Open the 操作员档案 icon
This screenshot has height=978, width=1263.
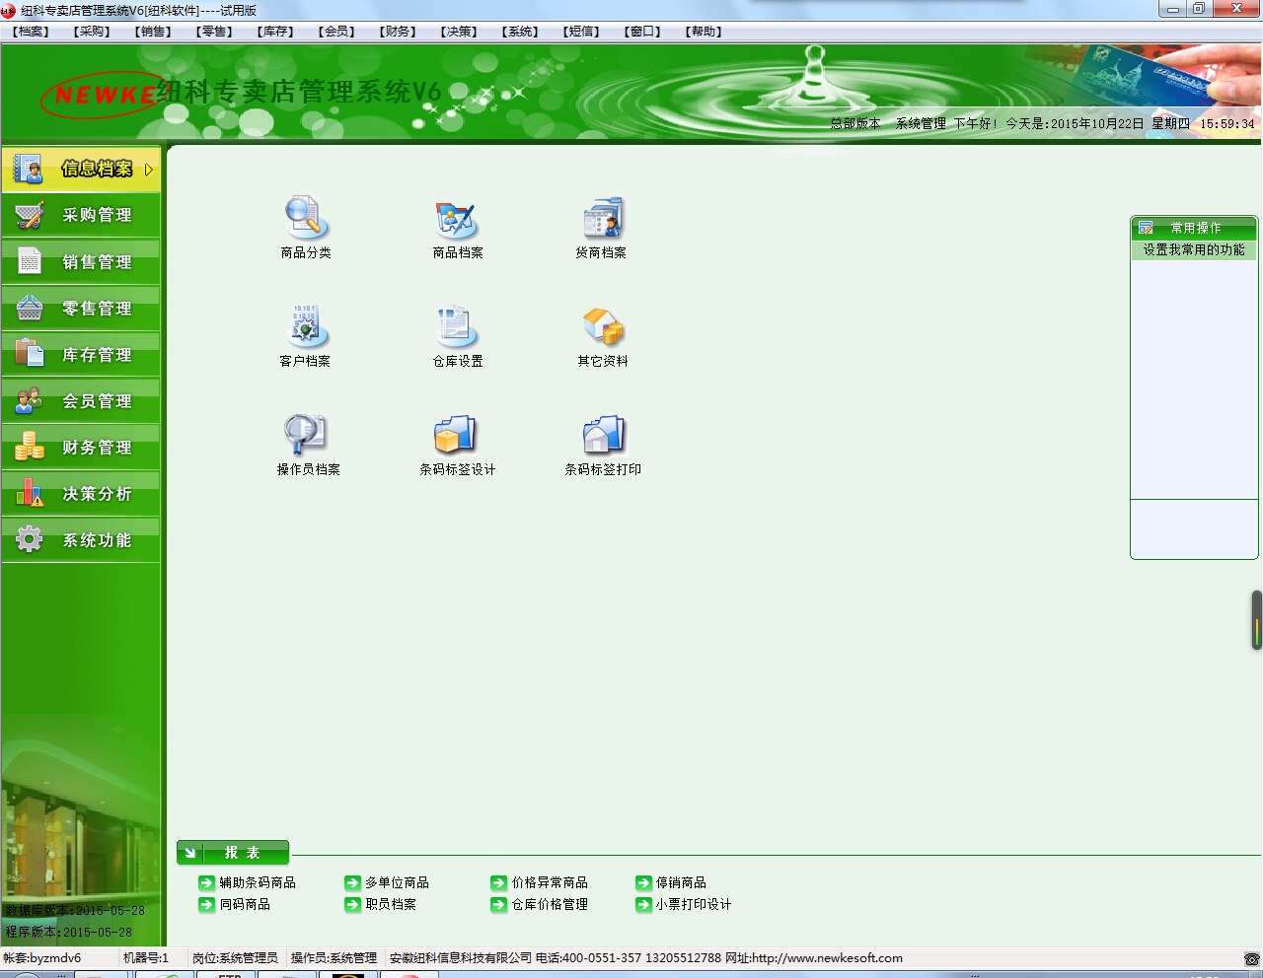coord(306,436)
